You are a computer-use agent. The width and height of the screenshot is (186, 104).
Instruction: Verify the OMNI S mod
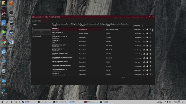144,29
